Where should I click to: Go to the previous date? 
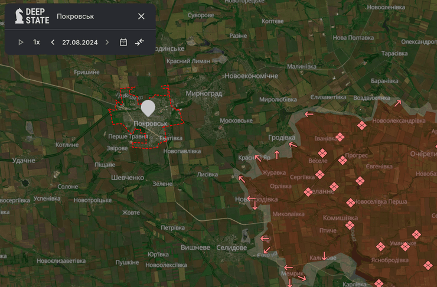click(53, 42)
